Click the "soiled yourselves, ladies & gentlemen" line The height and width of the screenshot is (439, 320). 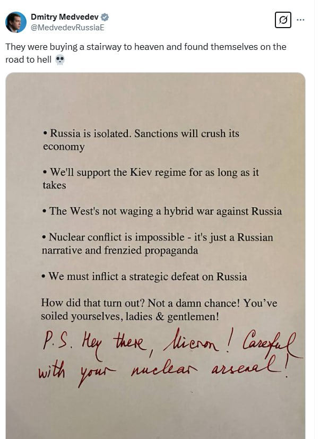(x=131, y=316)
